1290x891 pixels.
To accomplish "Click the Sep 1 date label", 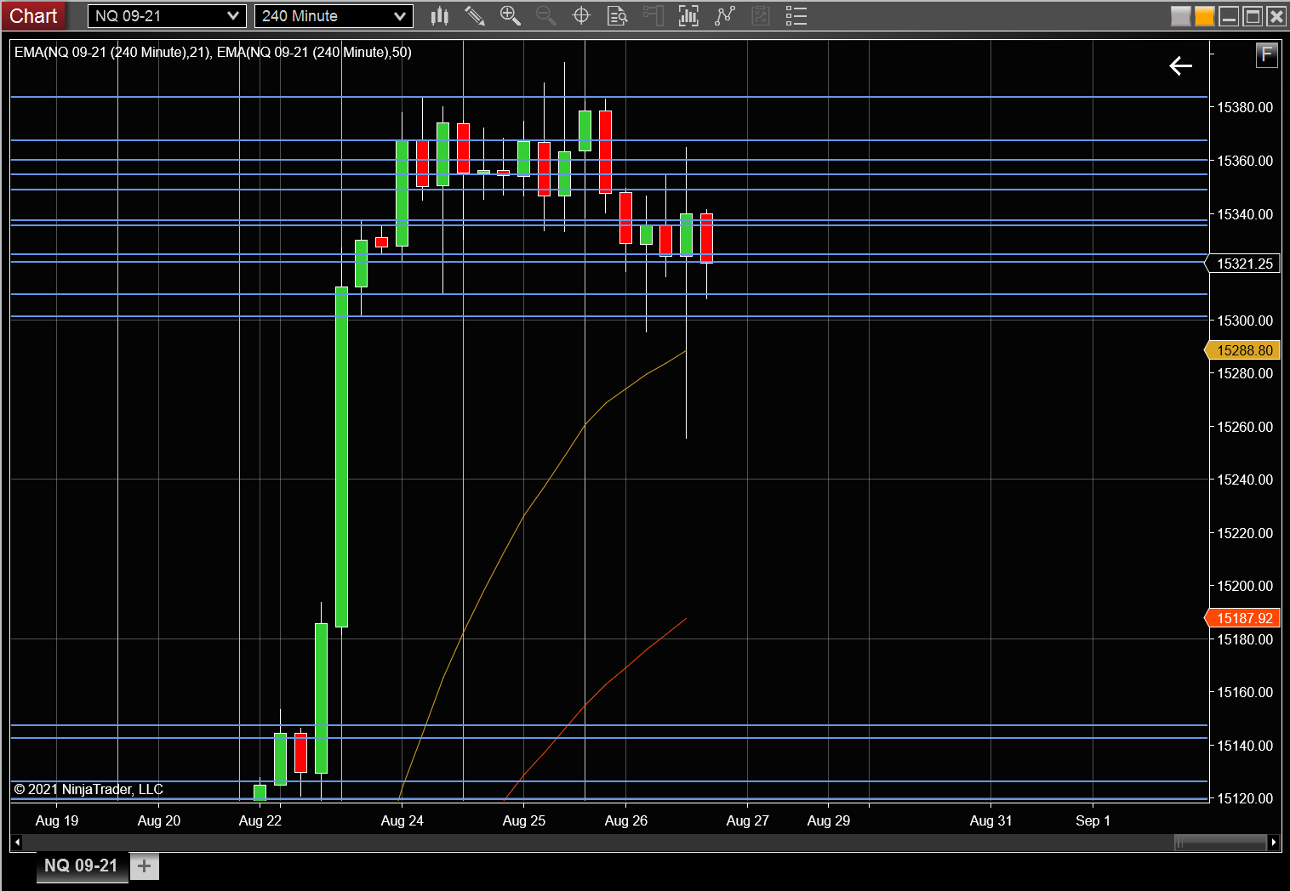I will [x=1093, y=820].
